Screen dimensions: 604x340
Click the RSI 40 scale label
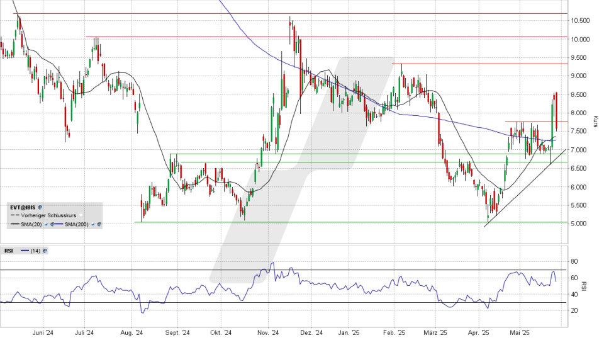(574, 295)
